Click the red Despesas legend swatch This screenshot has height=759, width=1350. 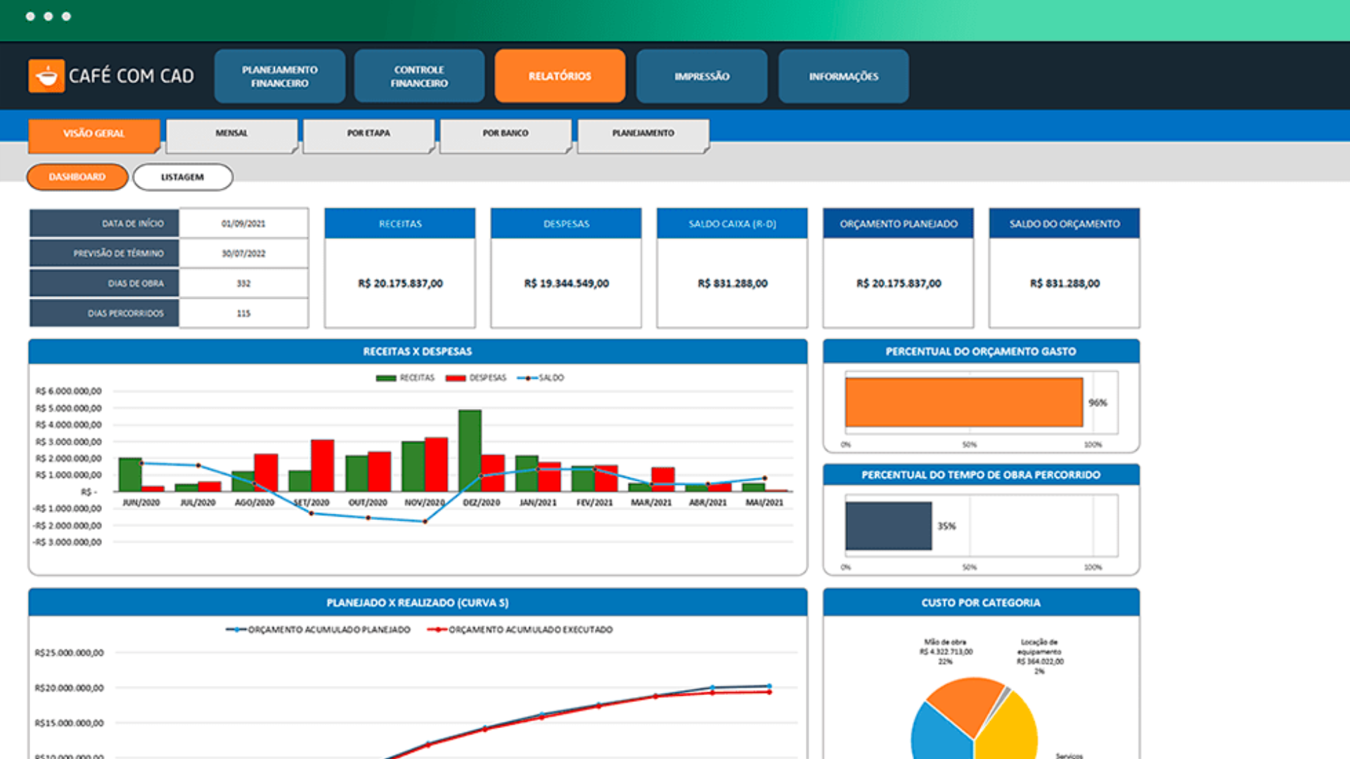pos(456,378)
